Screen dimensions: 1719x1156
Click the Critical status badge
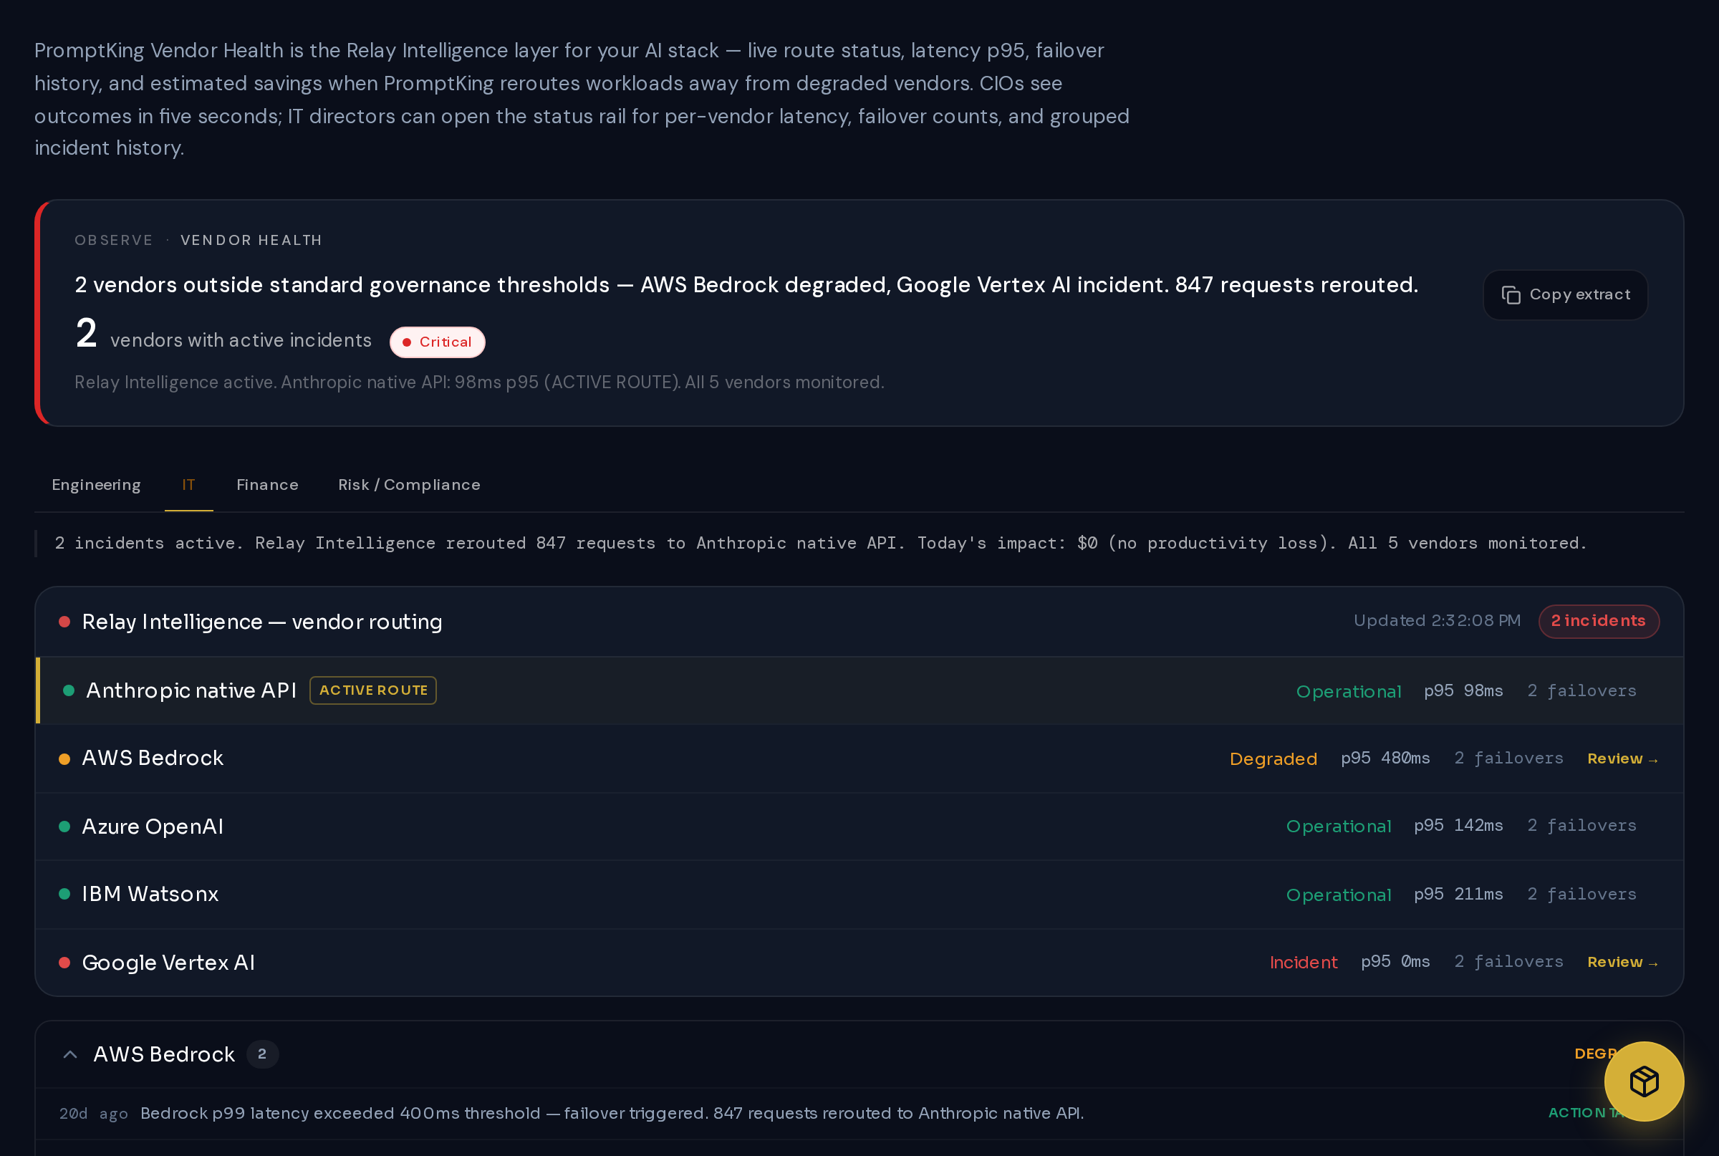[437, 342]
